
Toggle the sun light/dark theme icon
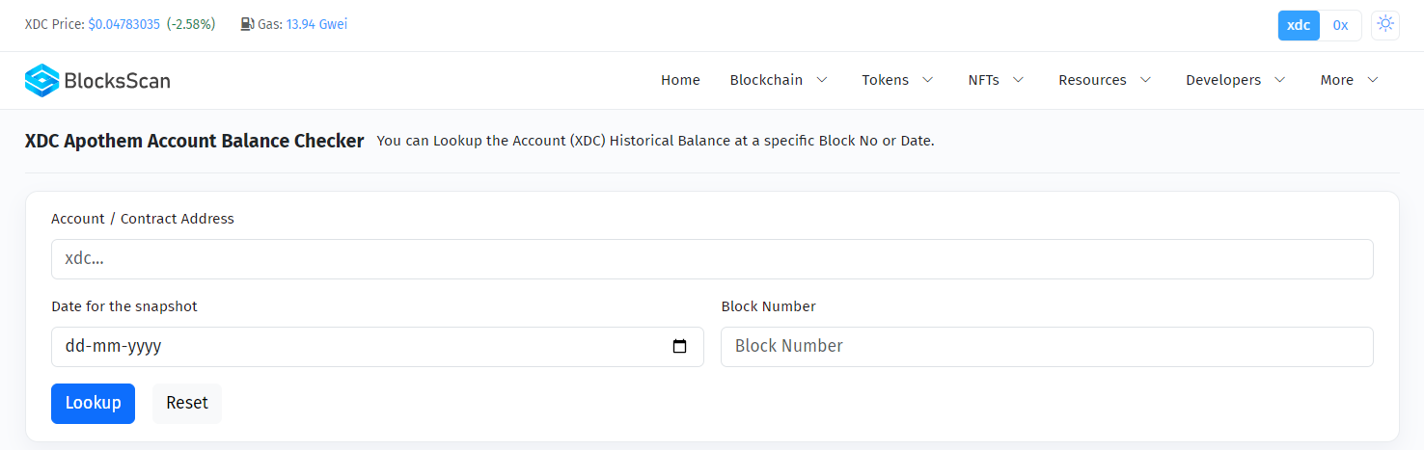point(1385,25)
